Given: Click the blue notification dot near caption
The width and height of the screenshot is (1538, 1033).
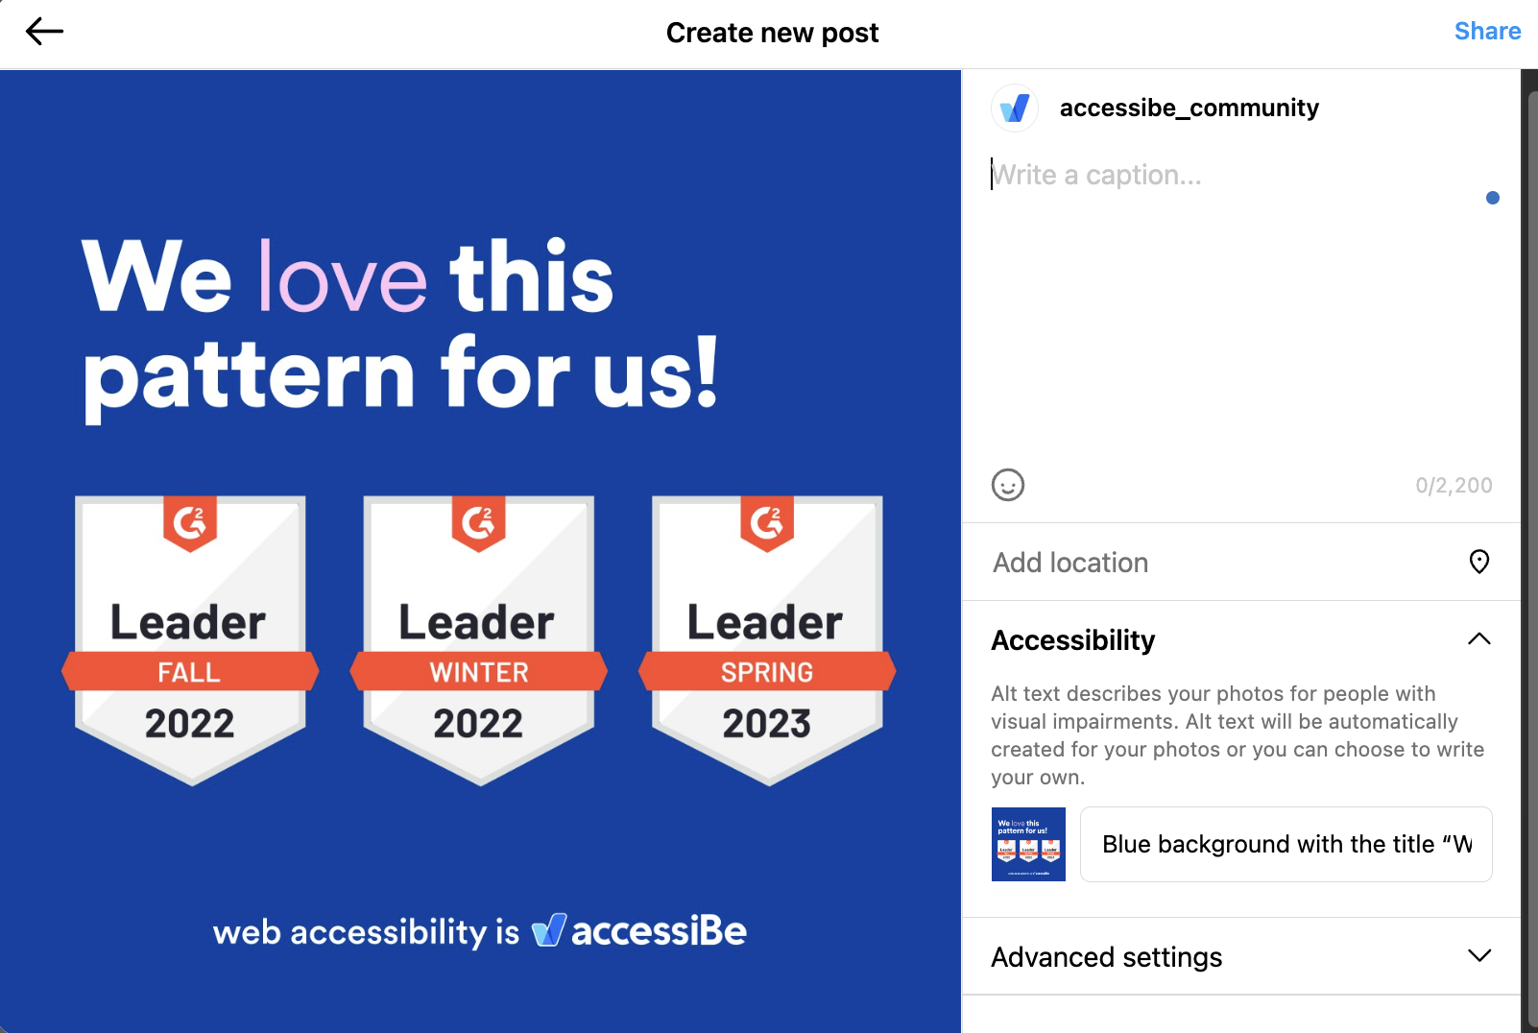Looking at the screenshot, I should pyautogui.click(x=1493, y=198).
